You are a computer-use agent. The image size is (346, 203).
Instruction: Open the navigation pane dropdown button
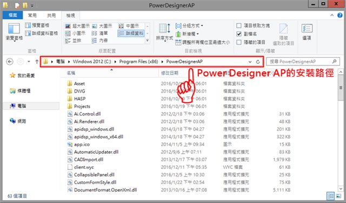(x=14, y=32)
